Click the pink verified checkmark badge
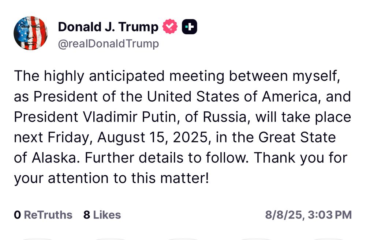This screenshot has height=240, width=366. click(x=169, y=26)
